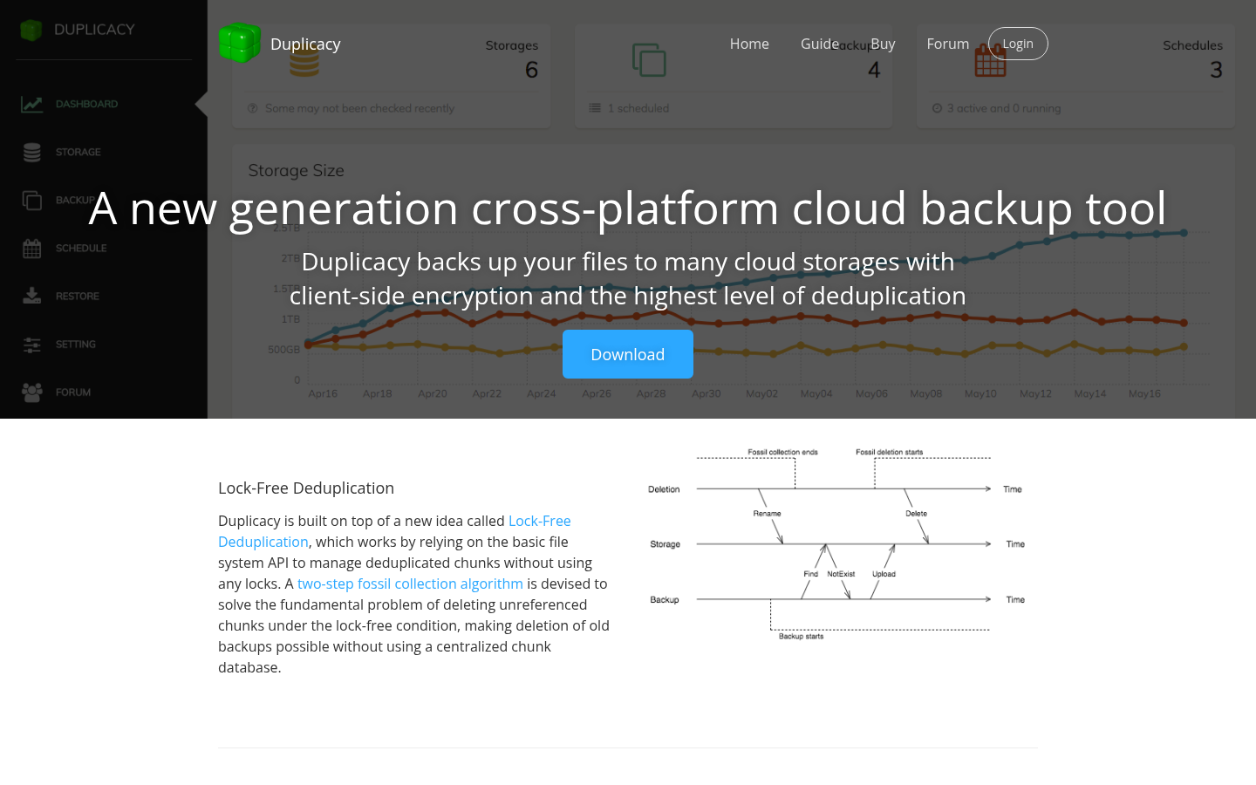
Task: Open the two-step fossil collection algorithm link
Action: [410, 584]
